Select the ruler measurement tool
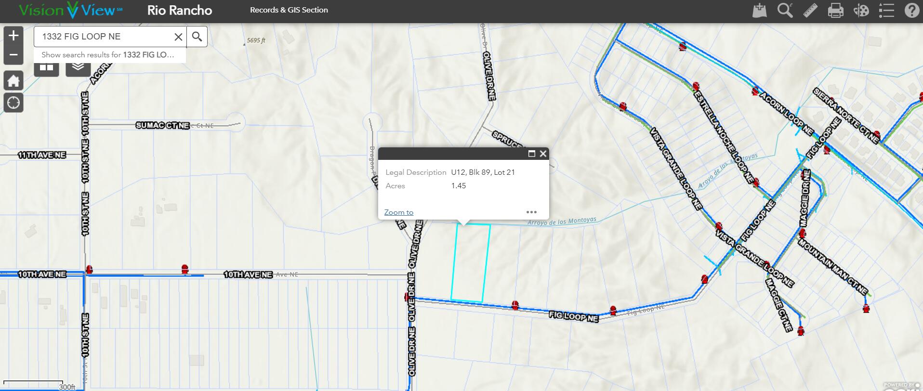The image size is (923, 391). click(810, 10)
